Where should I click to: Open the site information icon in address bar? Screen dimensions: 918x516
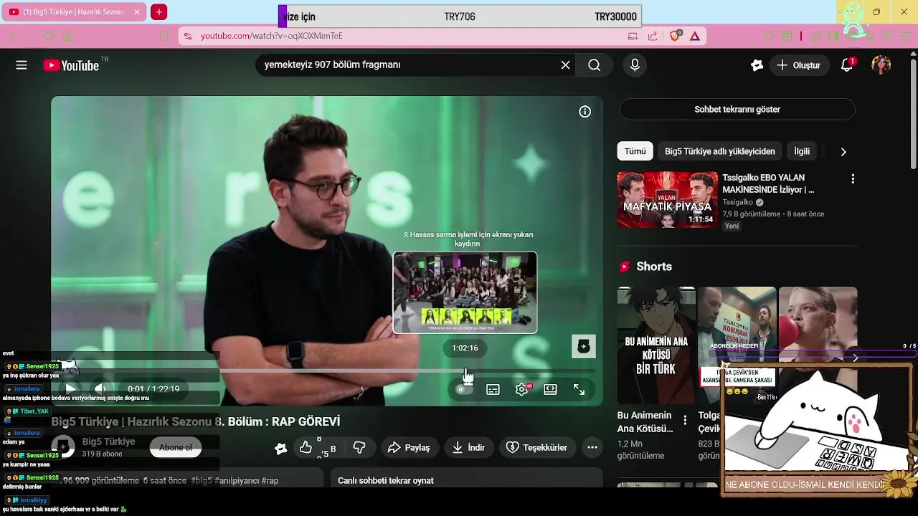coord(188,36)
